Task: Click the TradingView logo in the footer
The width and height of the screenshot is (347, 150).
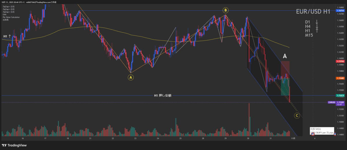Action: (x=13, y=145)
